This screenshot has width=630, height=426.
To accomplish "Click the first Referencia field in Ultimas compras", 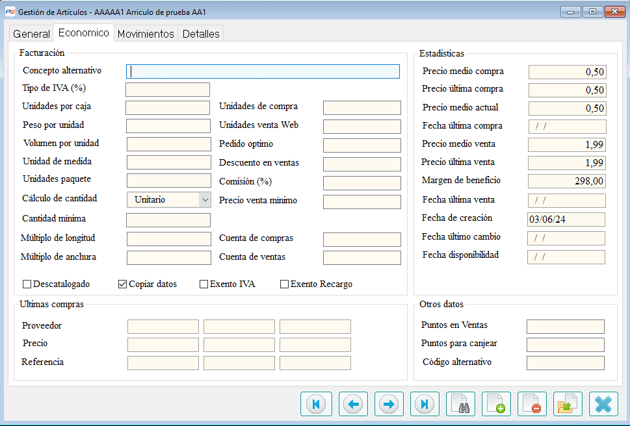I will pyautogui.click(x=163, y=363).
